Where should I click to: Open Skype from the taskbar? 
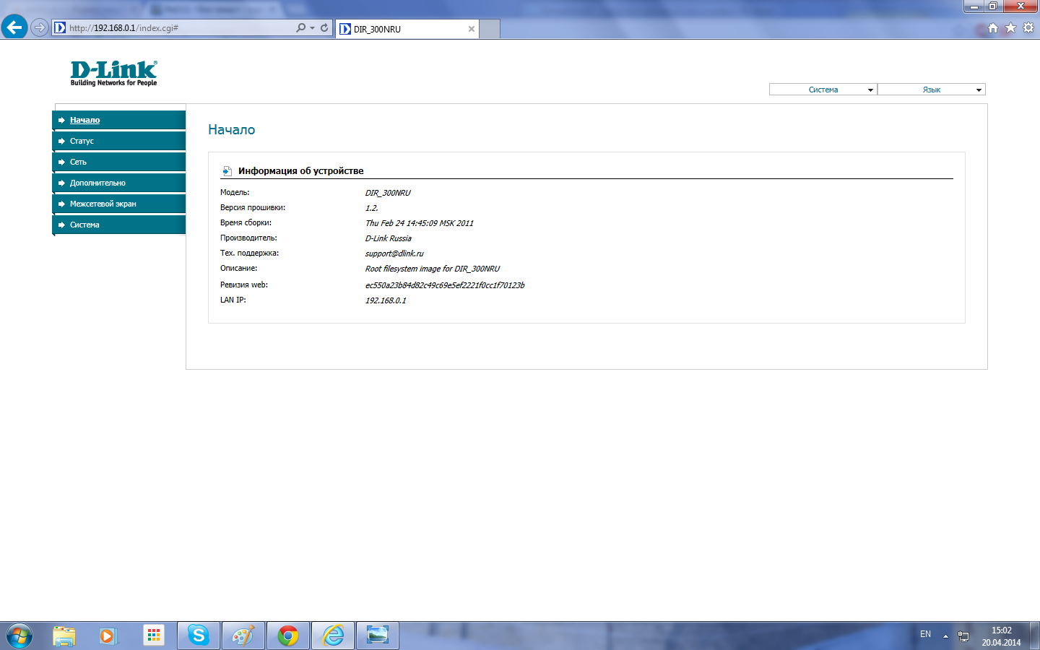point(198,636)
